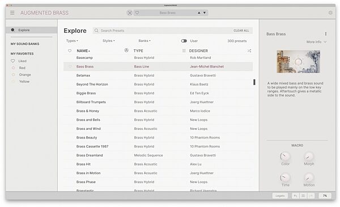
Task: Open the Bass Brass preset name selector
Action: 168,13
